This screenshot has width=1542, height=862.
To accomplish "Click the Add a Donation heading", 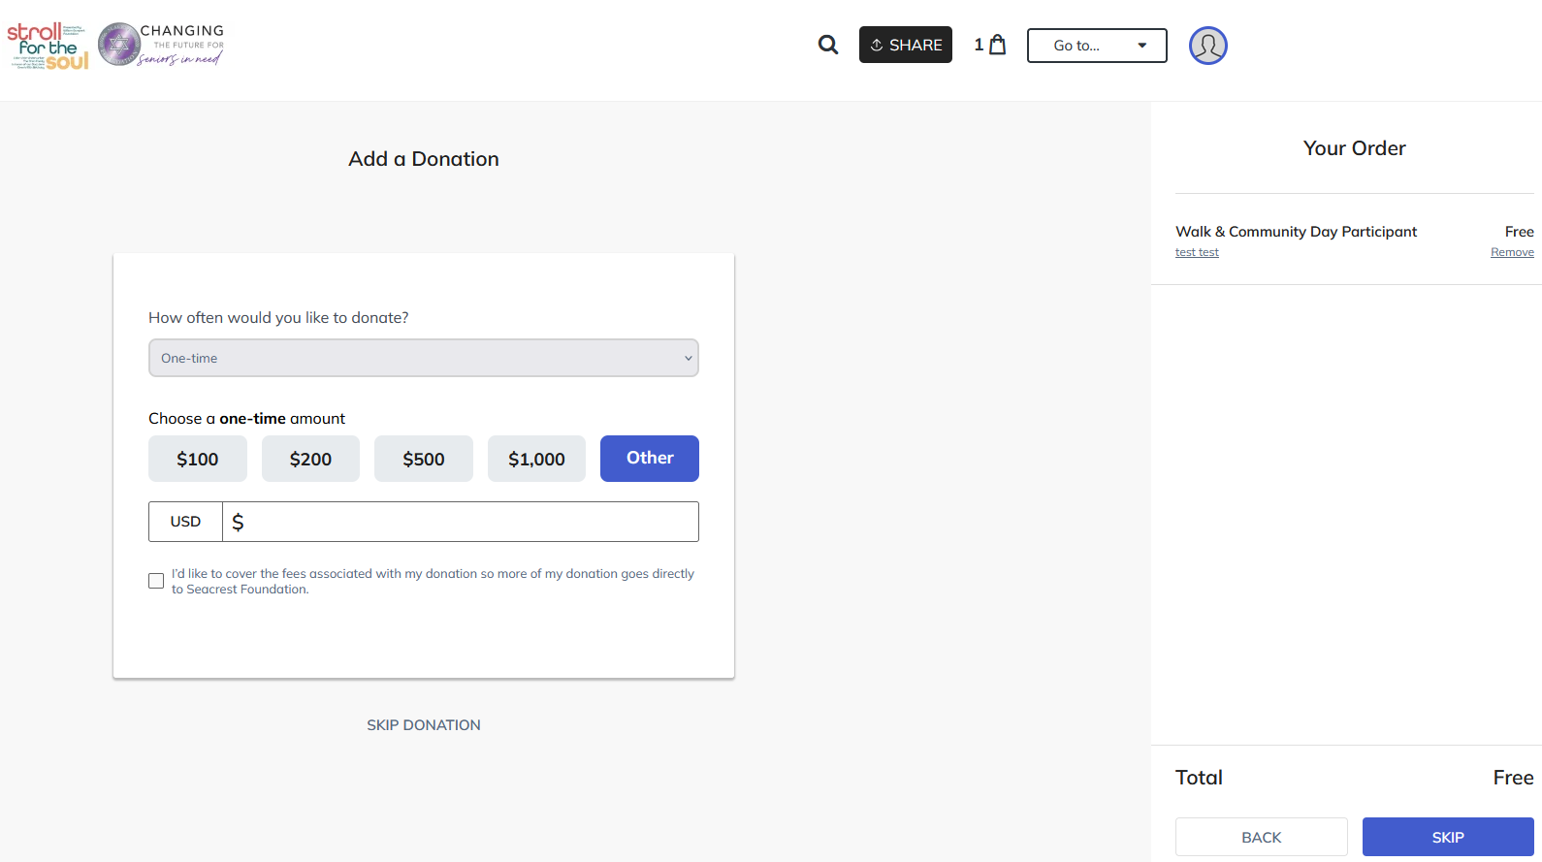I will 424,159.
